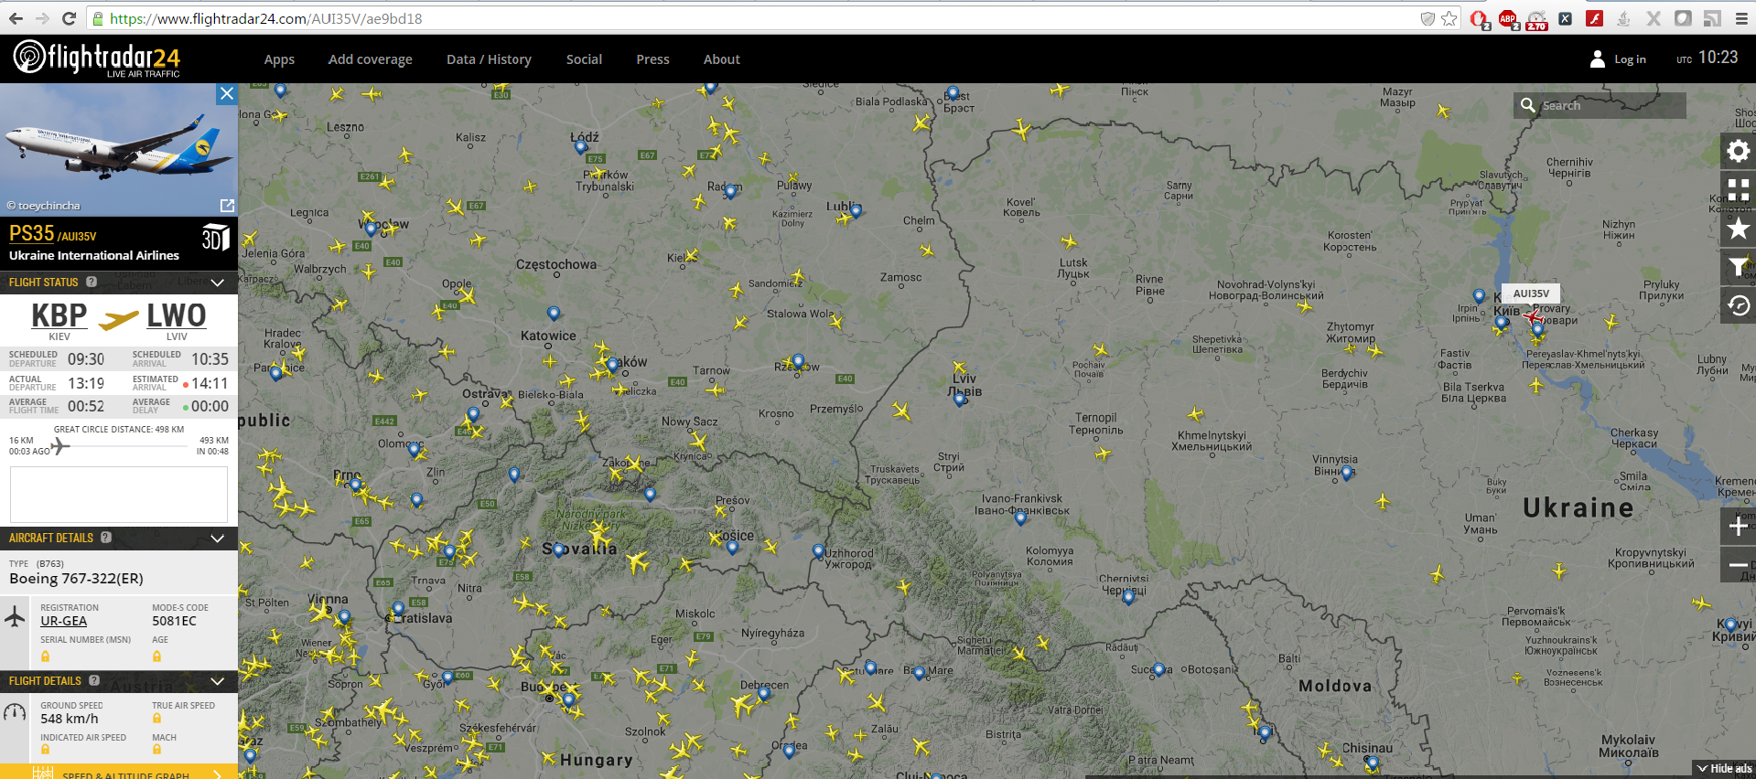Open aircraft photo in new window
The height and width of the screenshot is (779, 1756).
point(227,206)
